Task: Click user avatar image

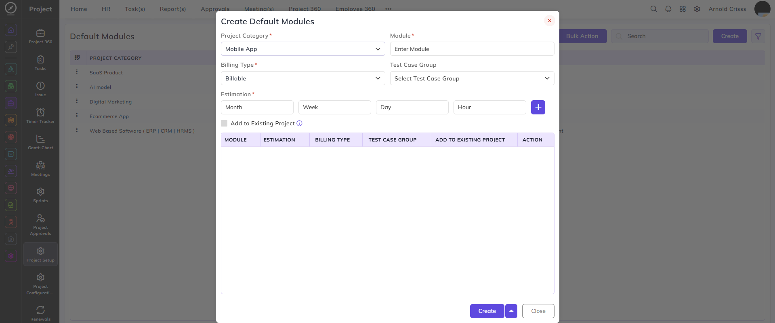Action: coord(762,9)
